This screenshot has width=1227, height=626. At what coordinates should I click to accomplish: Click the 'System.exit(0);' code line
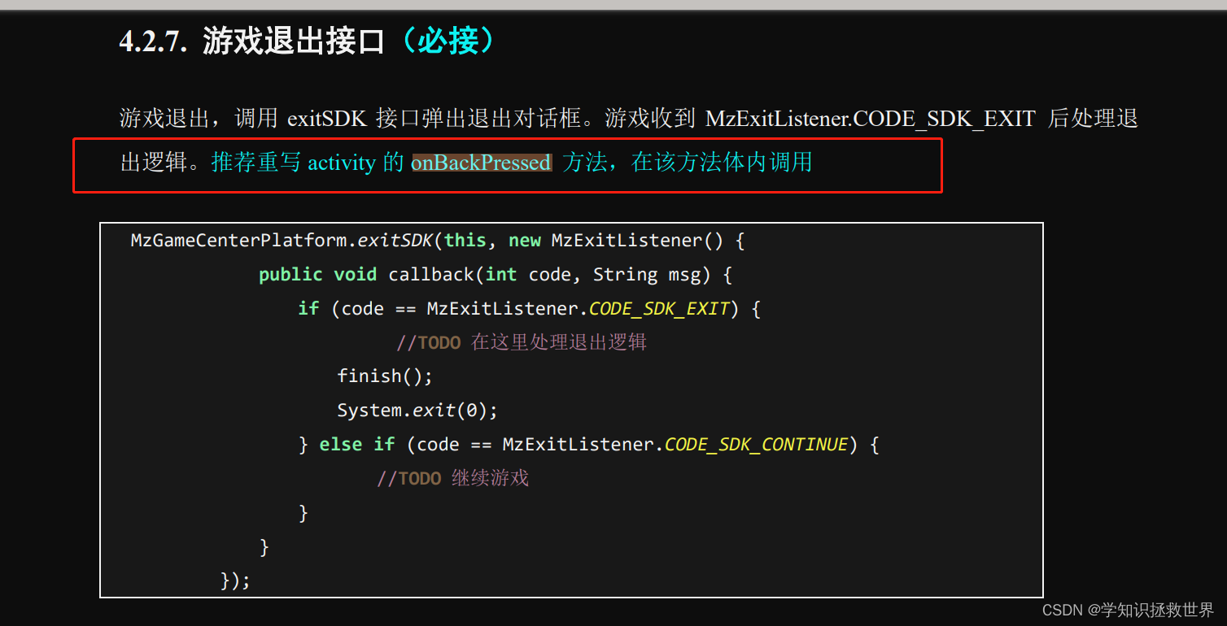pyautogui.click(x=417, y=411)
